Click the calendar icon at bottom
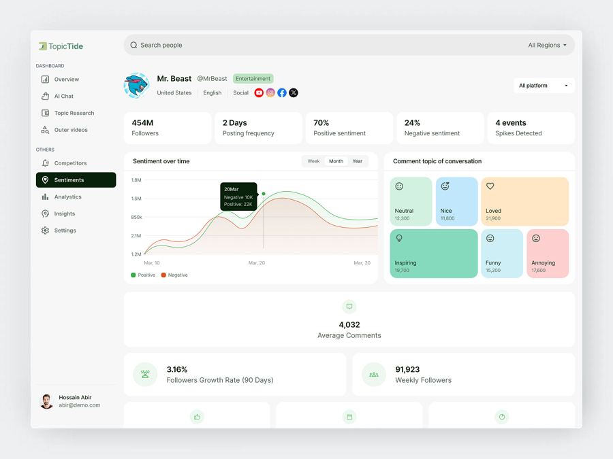This screenshot has width=613, height=459. pyautogui.click(x=349, y=417)
